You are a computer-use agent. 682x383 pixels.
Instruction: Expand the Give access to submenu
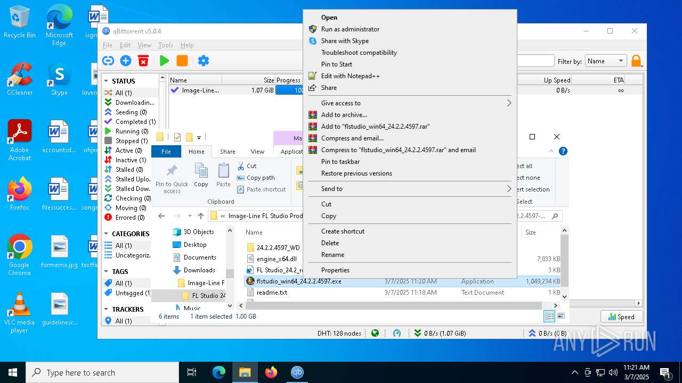pyautogui.click(x=410, y=103)
